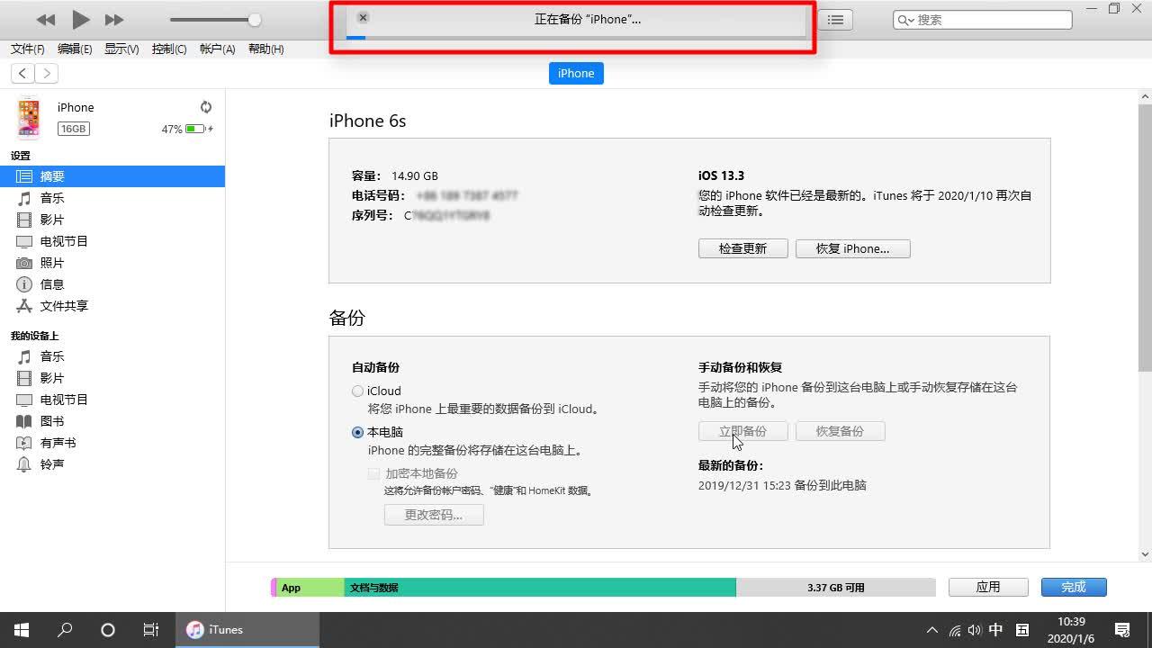Image resolution: width=1152 pixels, height=648 pixels.
Task: Cancel the backup with the X icon
Action: [x=363, y=17]
